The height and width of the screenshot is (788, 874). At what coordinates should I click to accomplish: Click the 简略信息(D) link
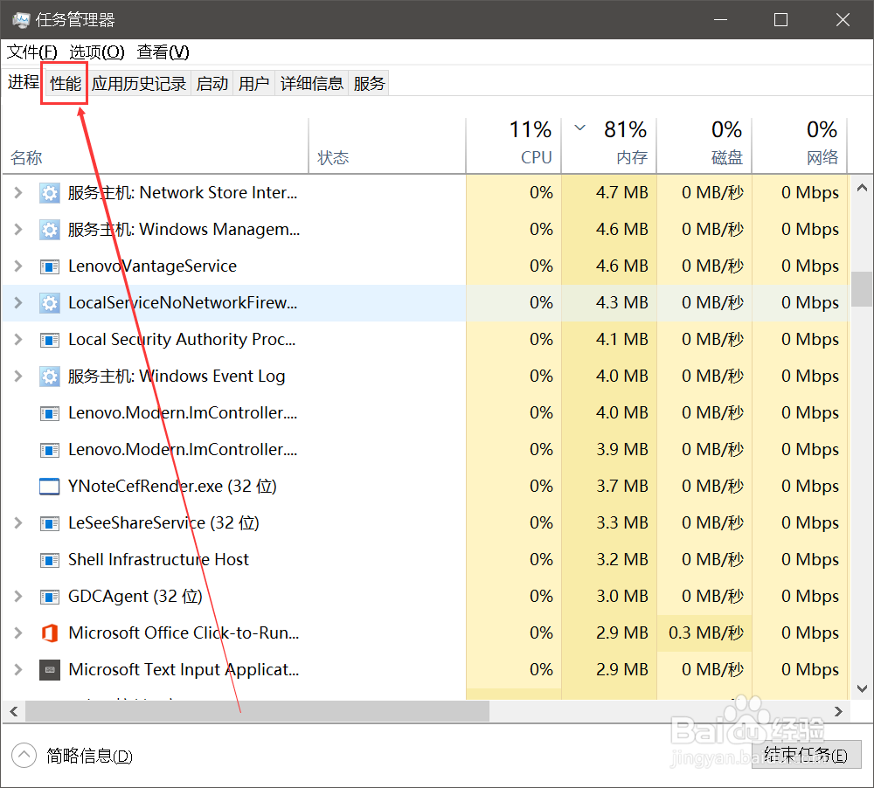pyautogui.click(x=89, y=757)
